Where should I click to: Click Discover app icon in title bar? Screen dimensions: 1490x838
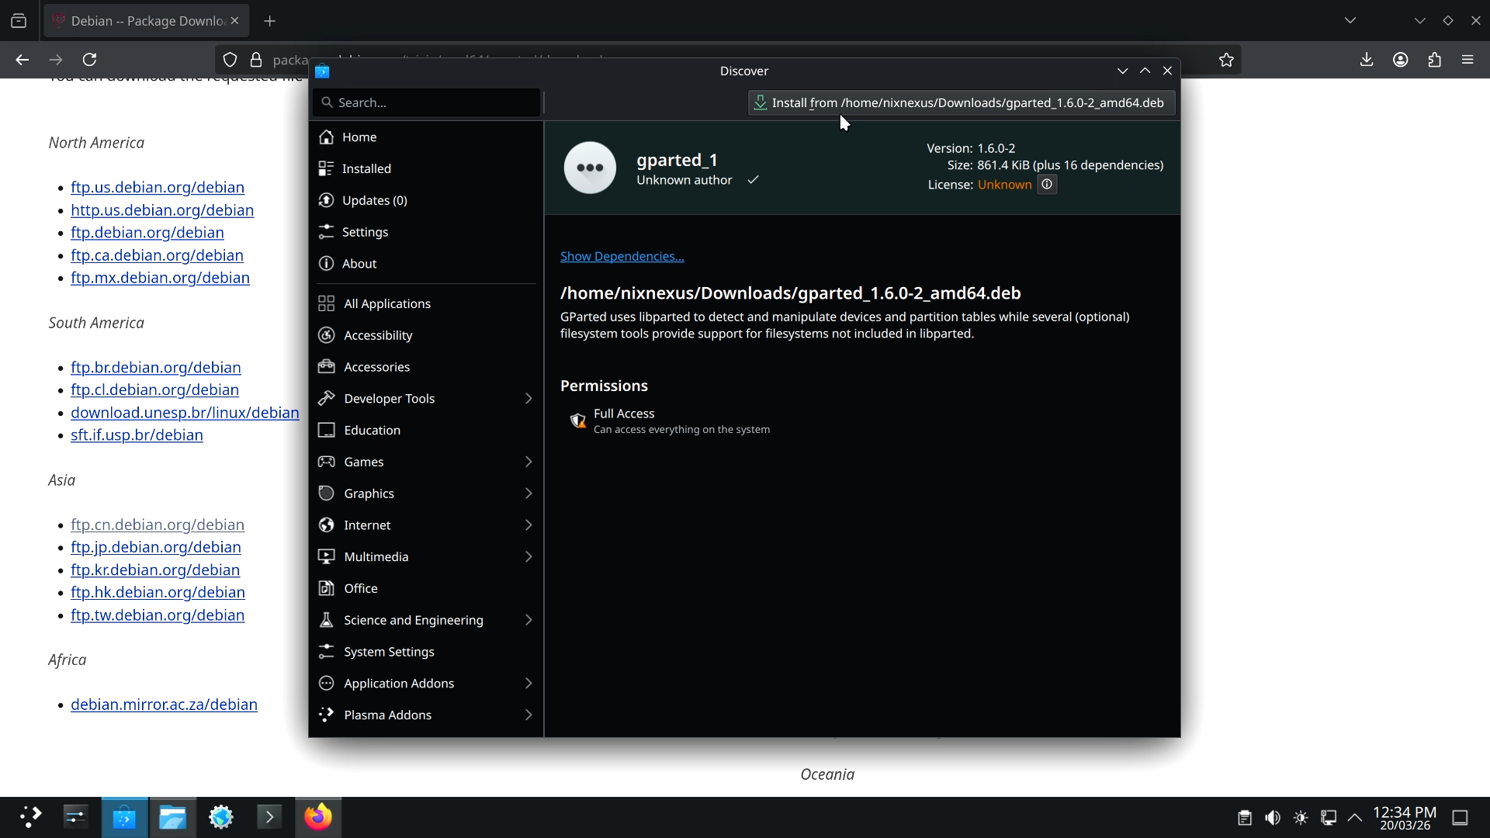(x=323, y=71)
